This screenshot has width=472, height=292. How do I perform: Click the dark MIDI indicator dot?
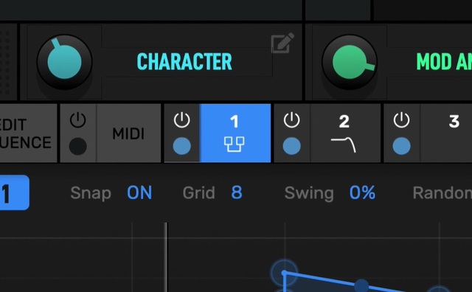click(x=78, y=146)
